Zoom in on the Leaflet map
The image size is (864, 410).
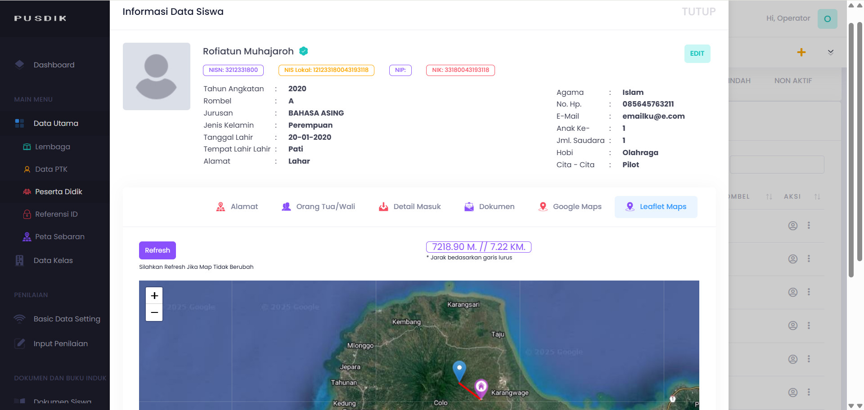pyautogui.click(x=154, y=296)
